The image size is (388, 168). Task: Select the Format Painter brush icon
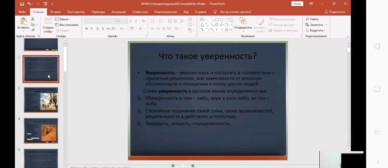coord(32,30)
